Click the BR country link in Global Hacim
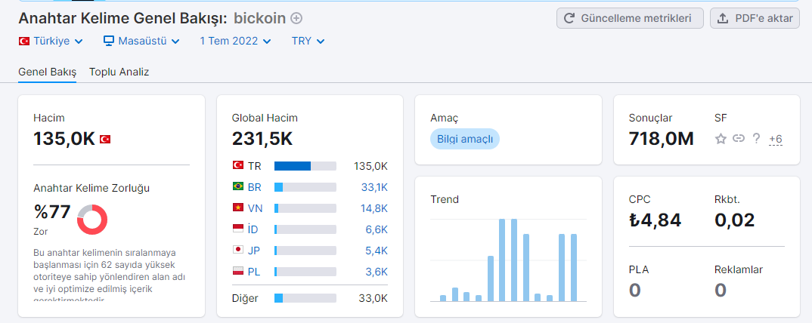This screenshot has width=812, height=323. [x=254, y=187]
